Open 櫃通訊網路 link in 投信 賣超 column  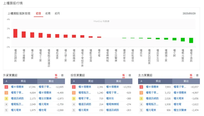point(112,110)
